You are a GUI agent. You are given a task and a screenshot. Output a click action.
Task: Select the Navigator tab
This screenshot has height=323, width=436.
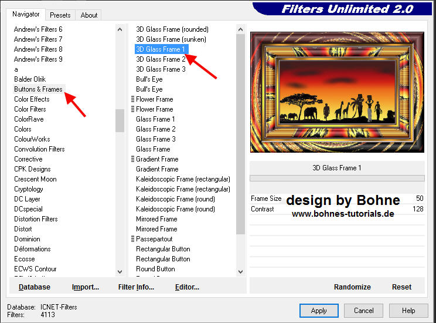point(26,14)
